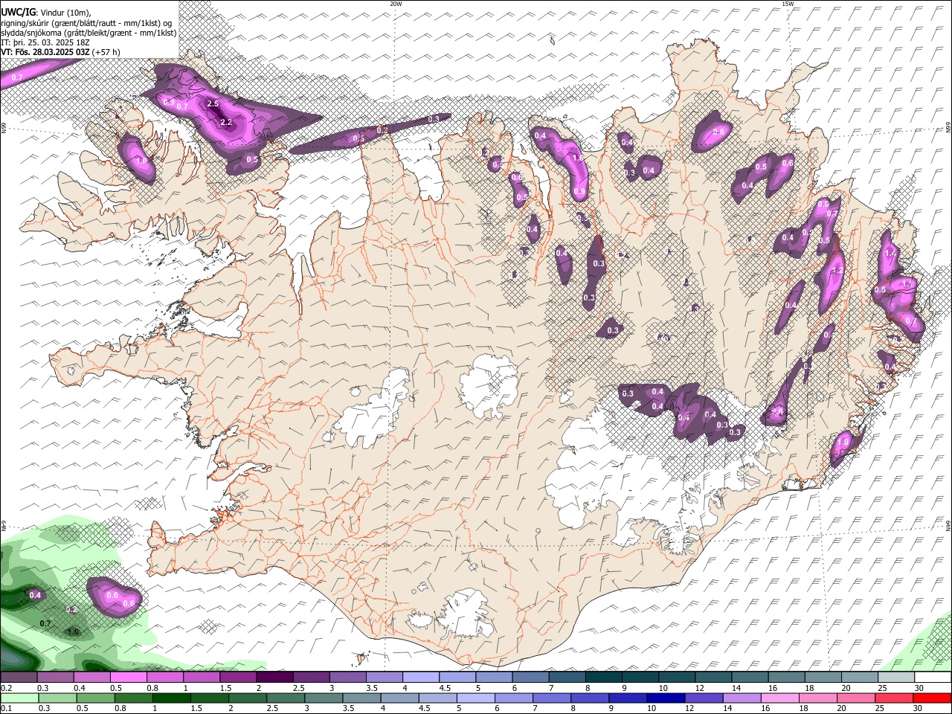Viewport: 952px width, 714px height.
Task: Click the 'rigning/skúrir' legend description line
Action: 86,23
